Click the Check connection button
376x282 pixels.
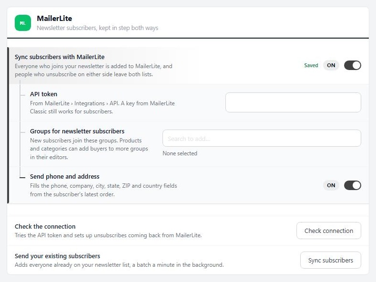328,231
